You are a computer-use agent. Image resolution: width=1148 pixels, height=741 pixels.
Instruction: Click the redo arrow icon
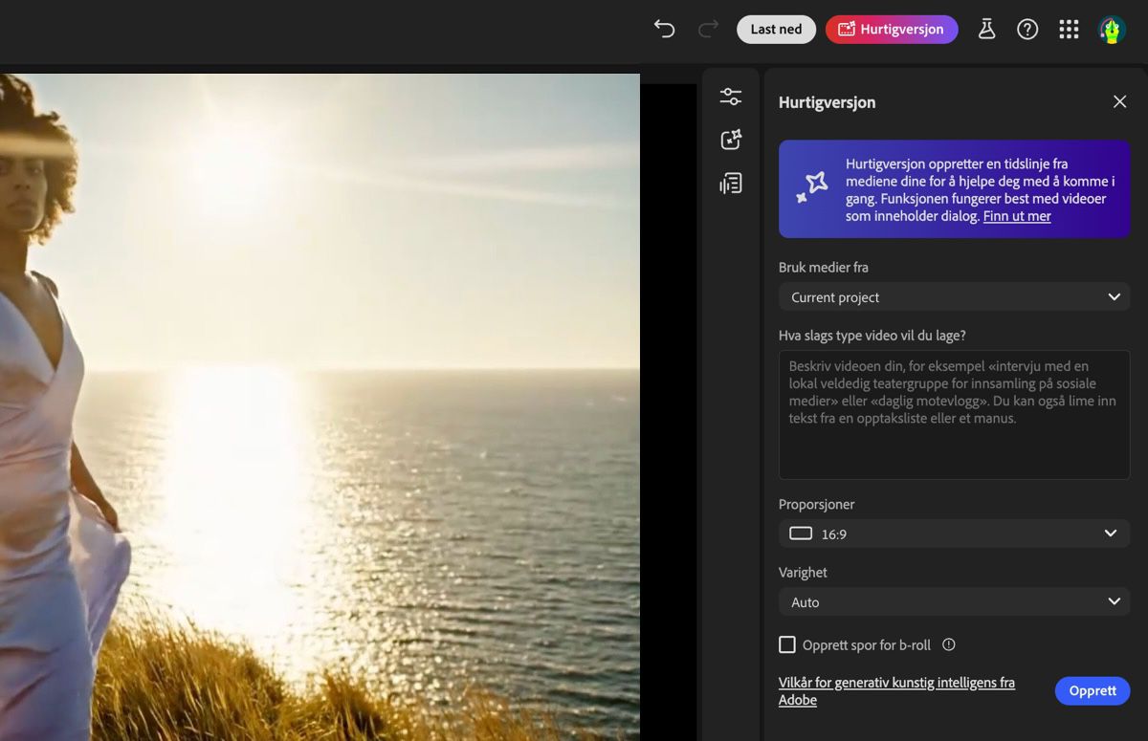click(x=708, y=29)
